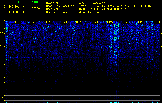The height and width of the screenshot is (103, 162).
Task: Click the kHz axis unit label
Action: point(2,21)
